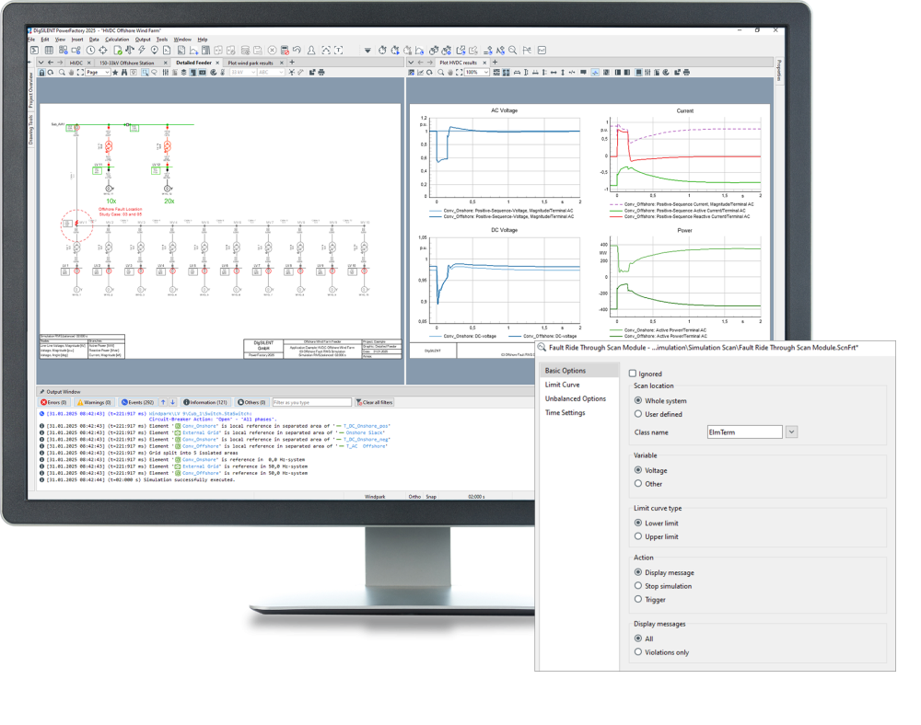The width and height of the screenshot is (921, 725).
Task: Click the red stop/cancel circle icon in main toolbar
Action: (x=273, y=51)
